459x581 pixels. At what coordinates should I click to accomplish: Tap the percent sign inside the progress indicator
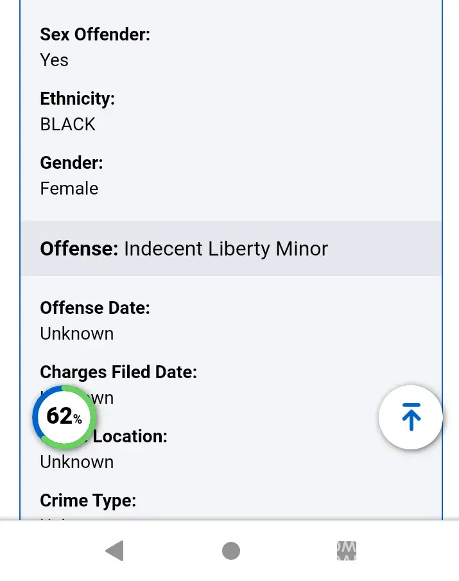pos(78,420)
